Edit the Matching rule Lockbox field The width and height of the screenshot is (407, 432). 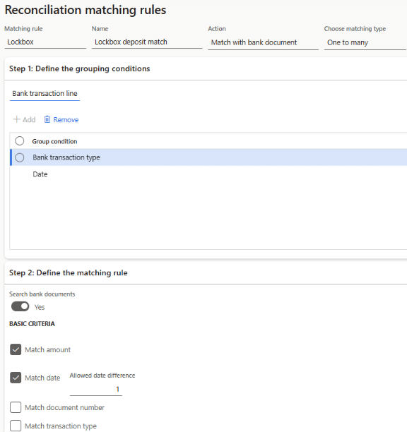pos(45,42)
